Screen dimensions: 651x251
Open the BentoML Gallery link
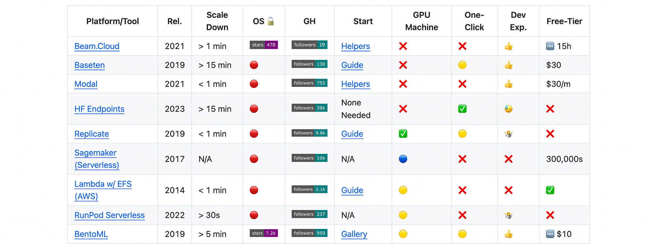click(x=354, y=234)
